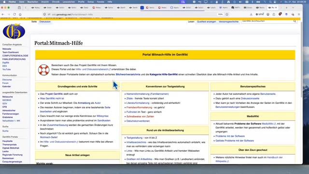Click the browser forward arrow
309x174 pixels.
pos(9,14)
